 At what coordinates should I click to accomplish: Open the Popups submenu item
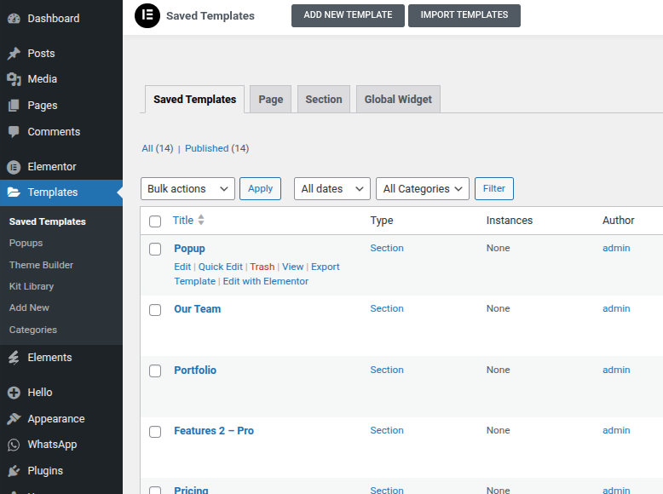[26, 243]
